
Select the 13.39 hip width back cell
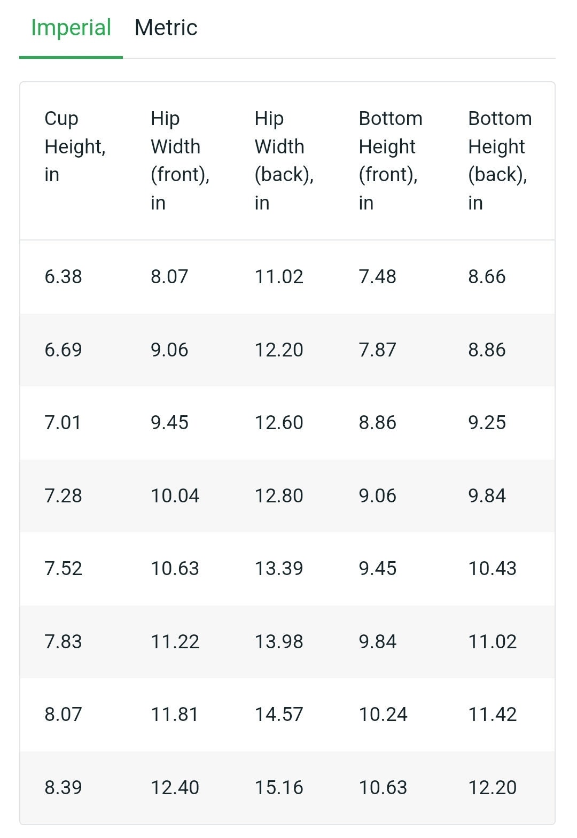point(279,569)
